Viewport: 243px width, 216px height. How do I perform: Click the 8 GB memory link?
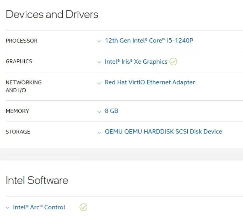coord(111,111)
